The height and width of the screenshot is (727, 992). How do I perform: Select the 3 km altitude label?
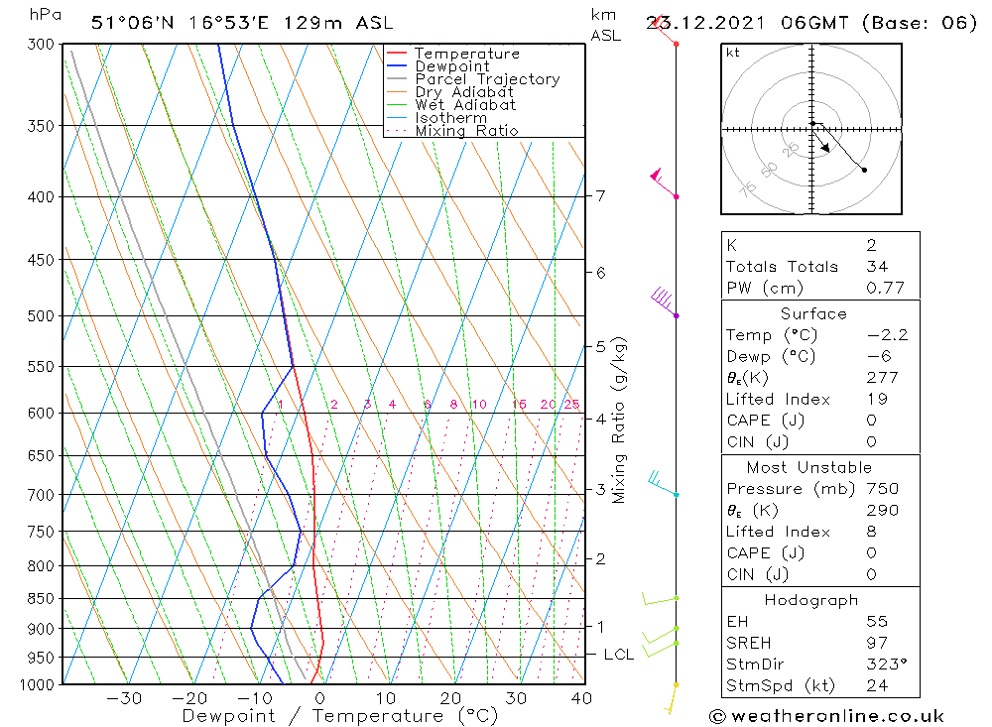600,489
